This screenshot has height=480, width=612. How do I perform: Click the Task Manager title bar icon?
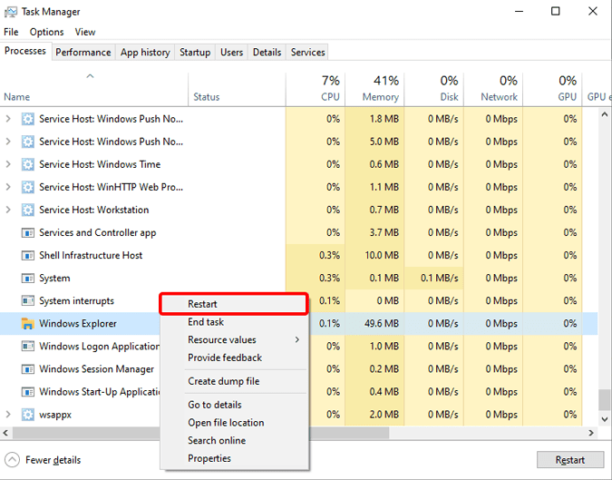click(x=11, y=12)
